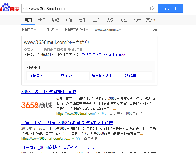The width and height of the screenshot is (196, 153).
Task: Click the 清除 filter clear button
Action: [153, 30]
